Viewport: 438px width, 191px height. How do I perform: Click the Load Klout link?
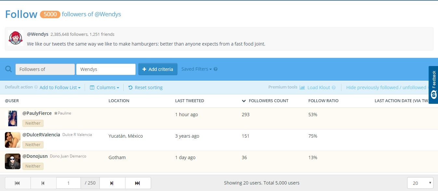coord(315,88)
